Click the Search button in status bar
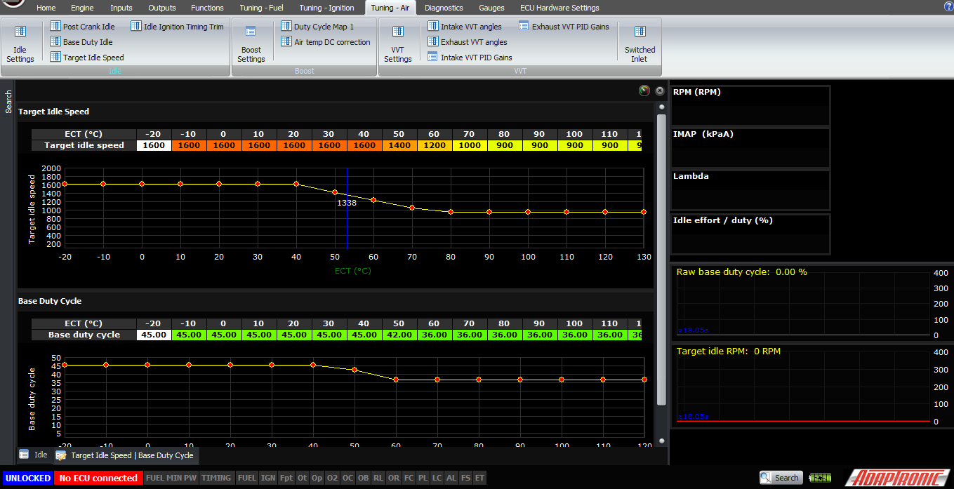This screenshot has height=489, width=954. pos(781,478)
